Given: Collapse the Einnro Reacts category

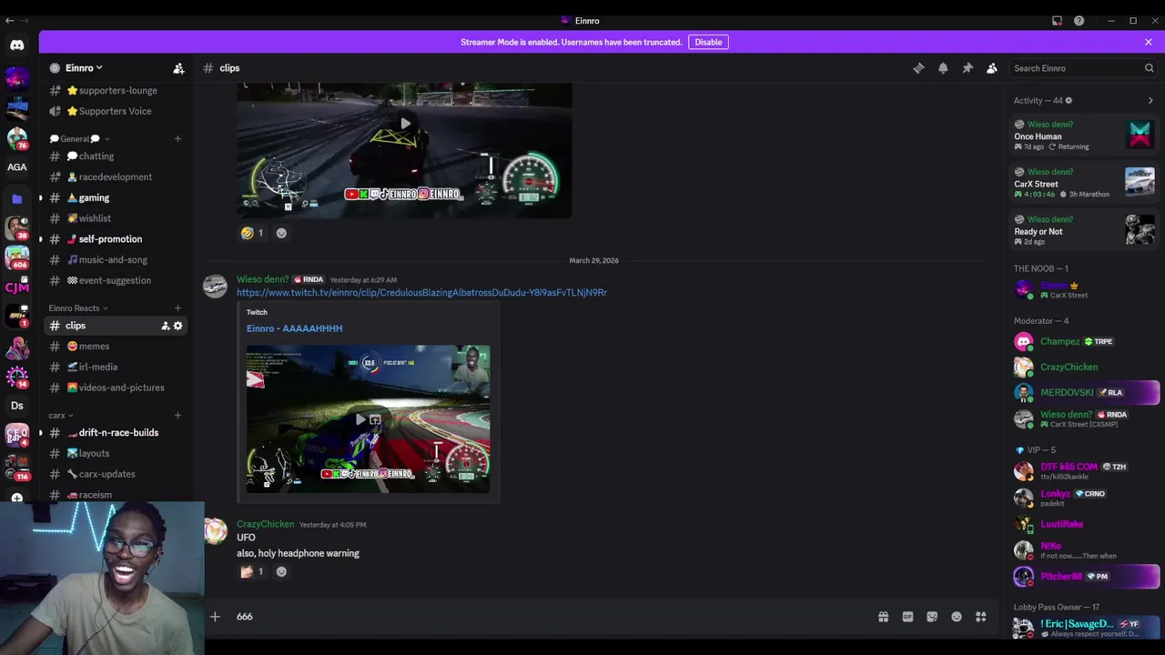Looking at the screenshot, I should point(78,308).
